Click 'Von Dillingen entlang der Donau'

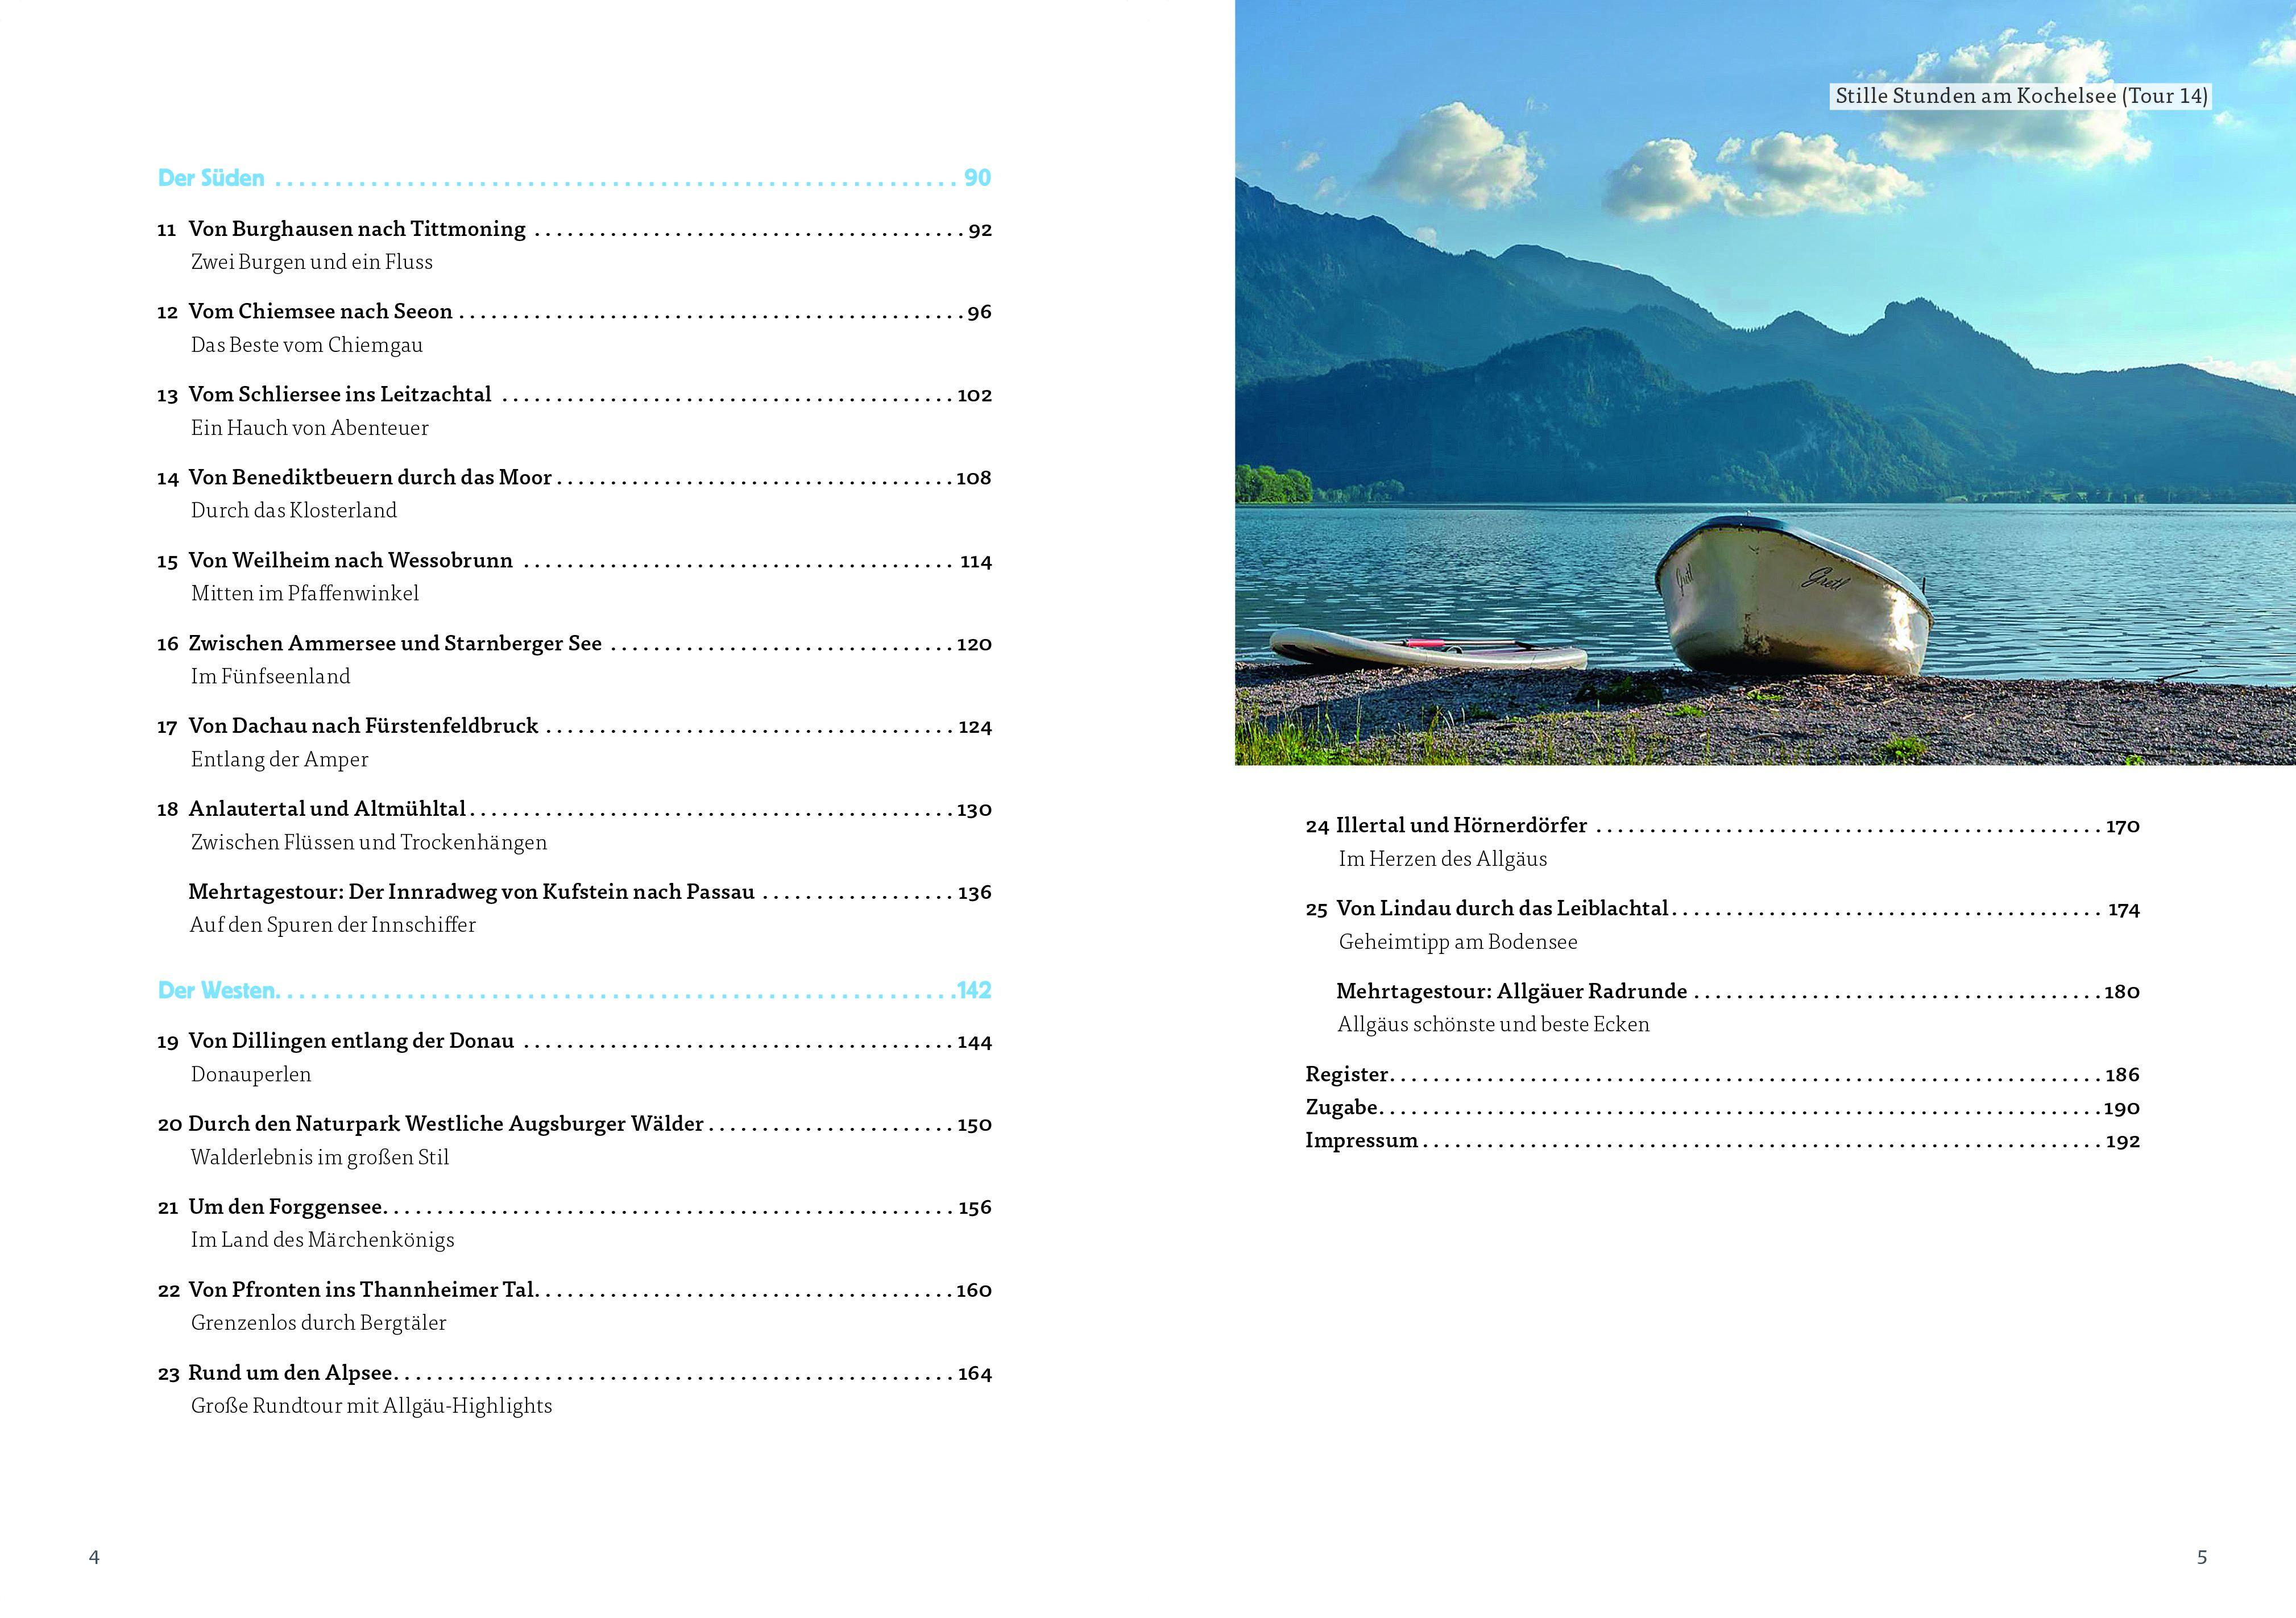pos(351,1041)
